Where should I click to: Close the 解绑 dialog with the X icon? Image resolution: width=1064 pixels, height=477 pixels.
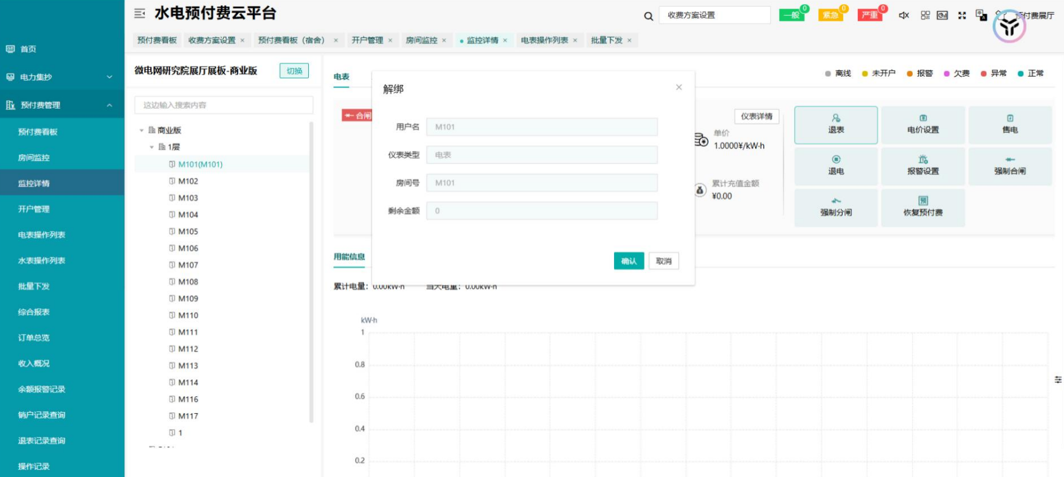click(x=679, y=88)
